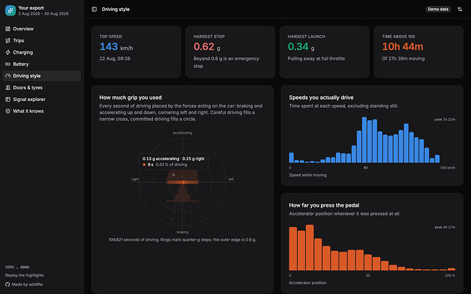
Task: Select the Driving style nav item
Action: coord(42,76)
